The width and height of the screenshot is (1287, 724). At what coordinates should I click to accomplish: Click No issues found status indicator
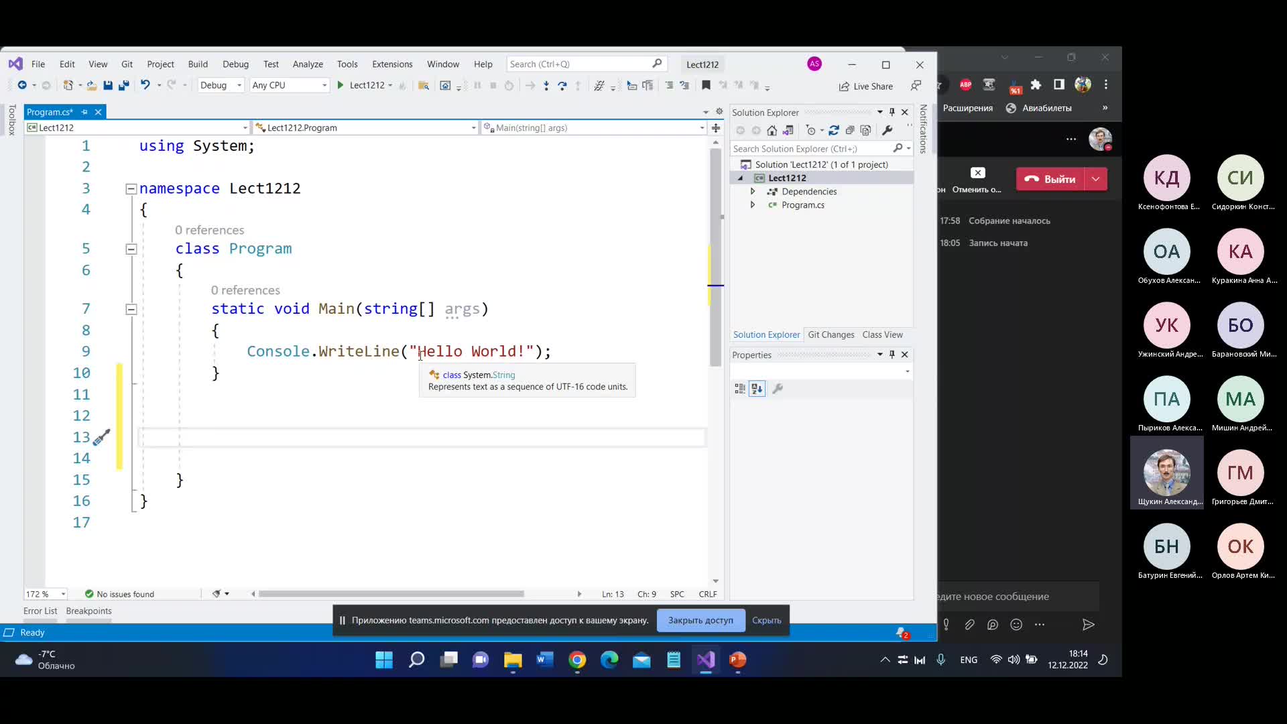click(119, 595)
